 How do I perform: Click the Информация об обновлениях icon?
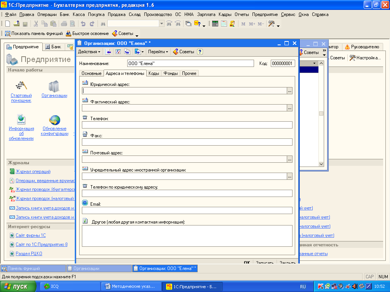(x=21, y=119)
